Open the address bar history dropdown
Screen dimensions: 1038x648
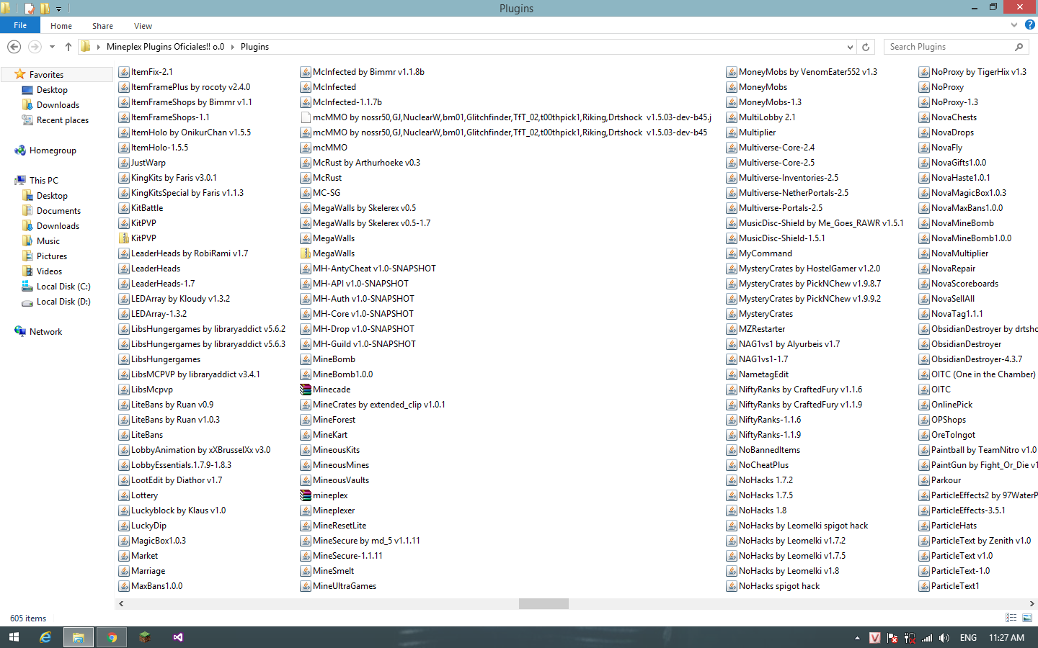click(850, 47)
